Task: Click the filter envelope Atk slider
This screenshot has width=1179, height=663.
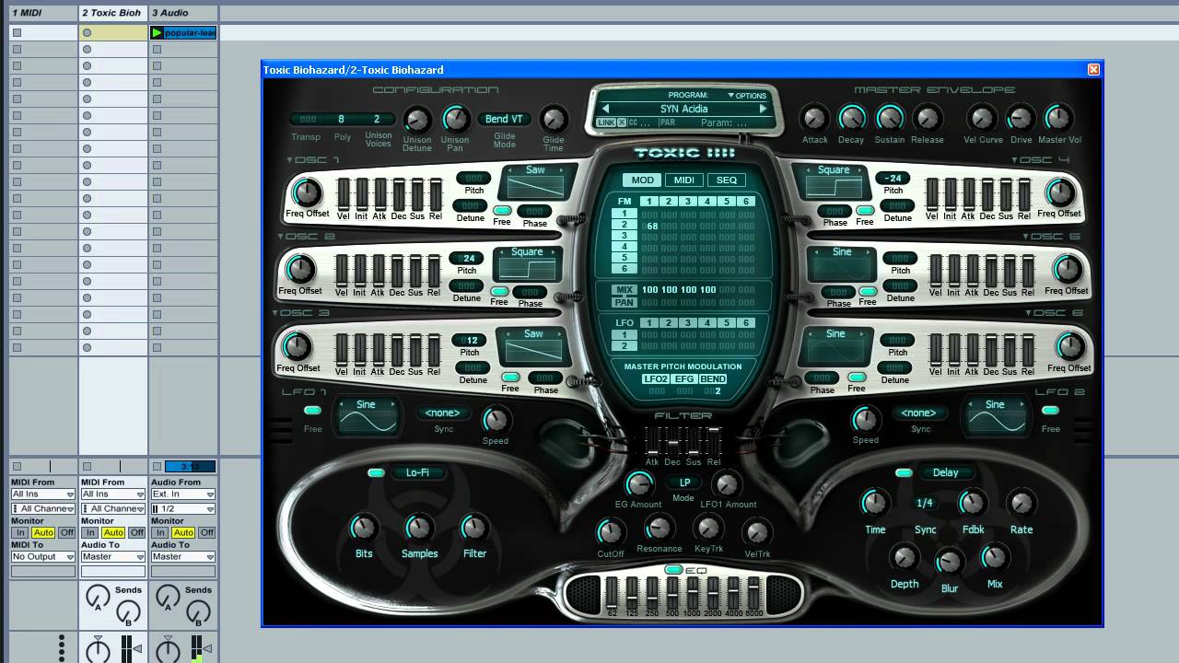Action: pyautogui.click(x=653, y=442)
